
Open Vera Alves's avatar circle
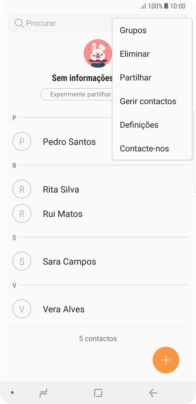tap(22, 309)
